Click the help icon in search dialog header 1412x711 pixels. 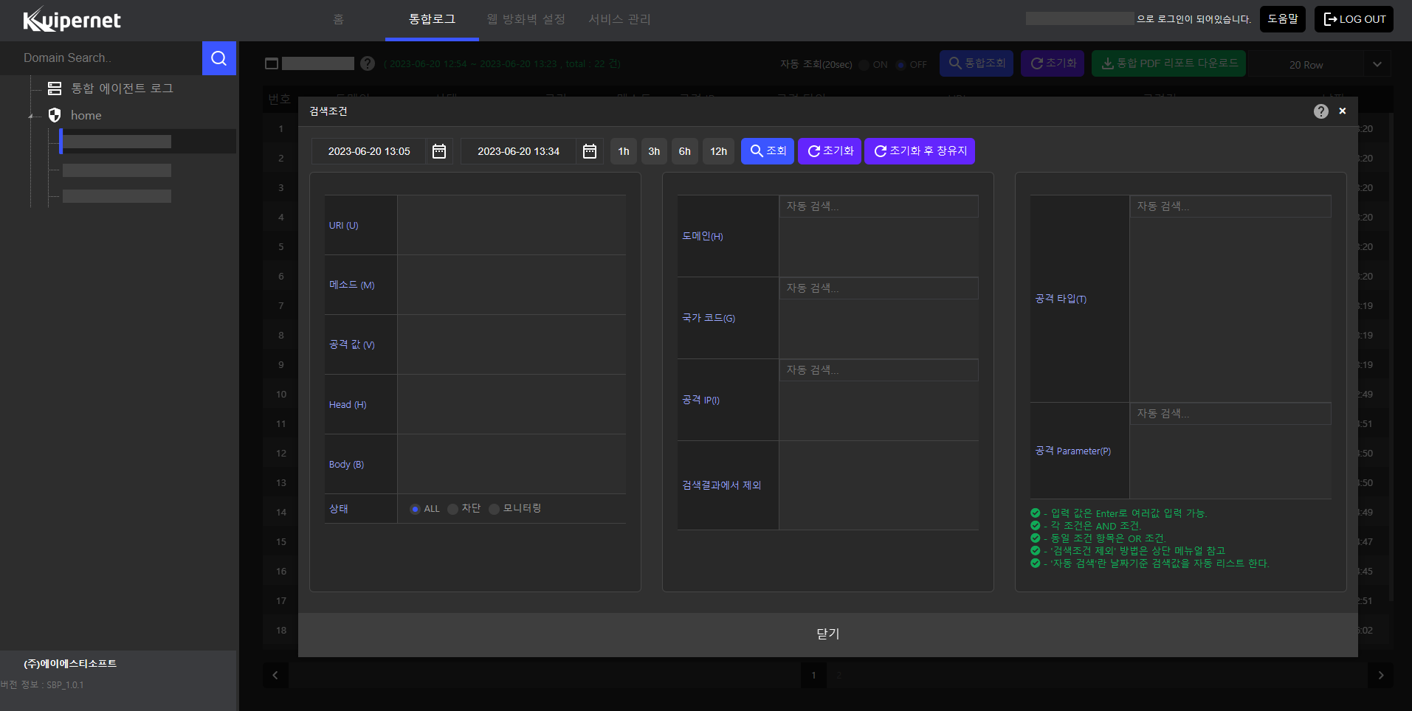click(x=1321, y=111)
